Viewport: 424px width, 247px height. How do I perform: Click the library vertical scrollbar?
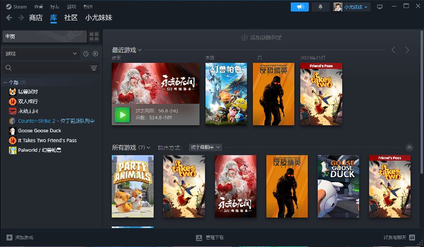pos(422,101)
